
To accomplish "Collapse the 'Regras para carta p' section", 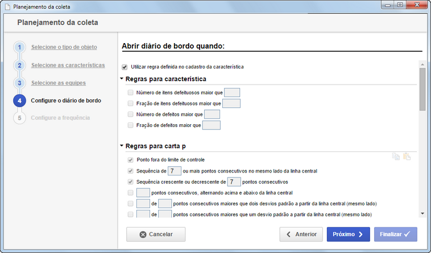I will click(x=122, y=146).
